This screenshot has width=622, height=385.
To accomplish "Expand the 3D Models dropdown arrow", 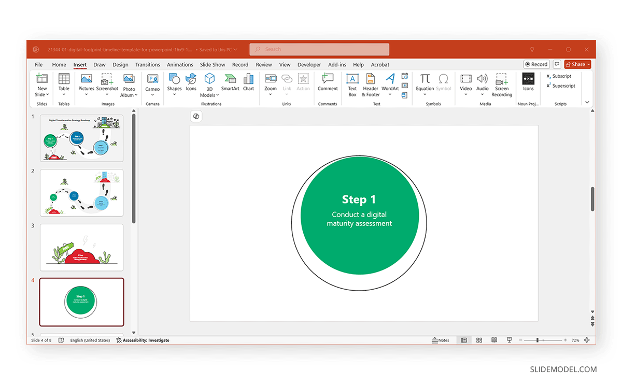I will pyautogui.click(x=218, y=95).
